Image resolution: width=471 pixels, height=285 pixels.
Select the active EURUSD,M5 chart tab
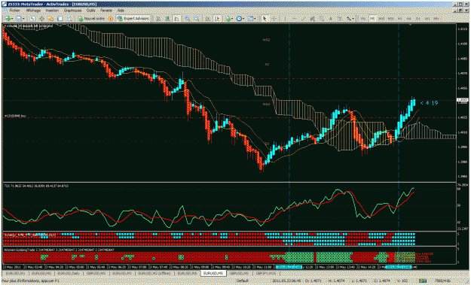213,273
